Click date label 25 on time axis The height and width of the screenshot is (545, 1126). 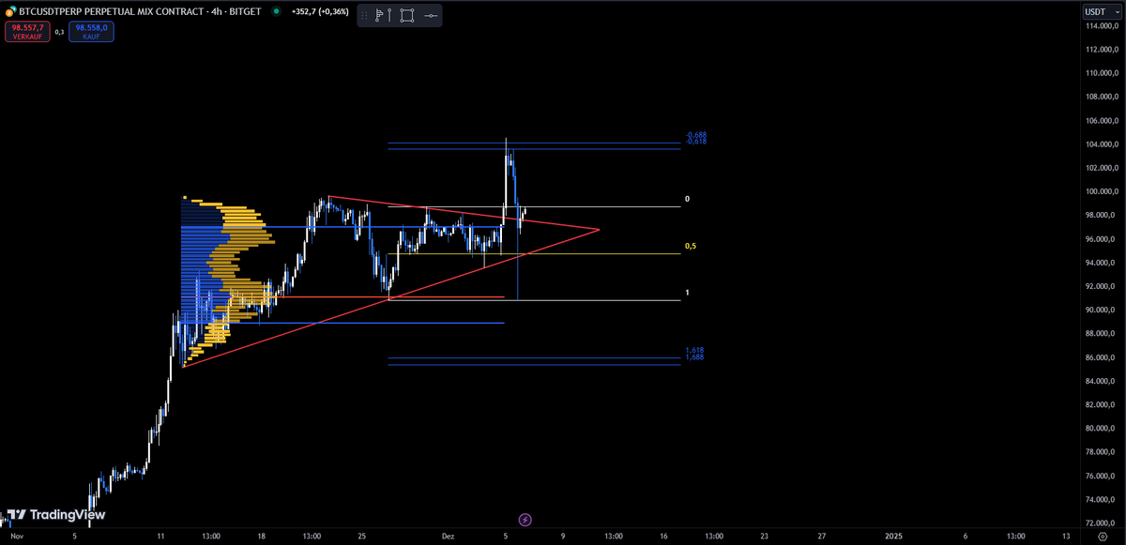point(361,536)
